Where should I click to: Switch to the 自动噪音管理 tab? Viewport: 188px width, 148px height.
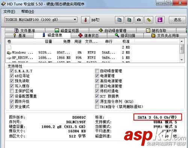pos(112,30)
